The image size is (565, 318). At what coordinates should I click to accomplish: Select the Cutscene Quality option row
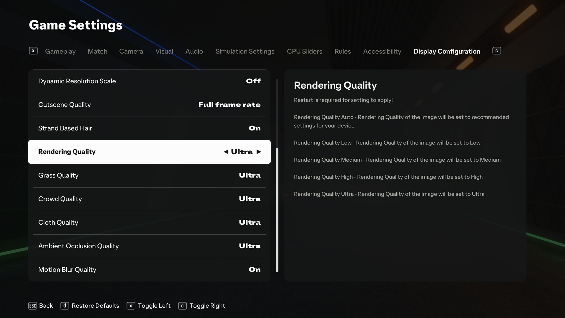pyautogui.click(x=149, y=105)
